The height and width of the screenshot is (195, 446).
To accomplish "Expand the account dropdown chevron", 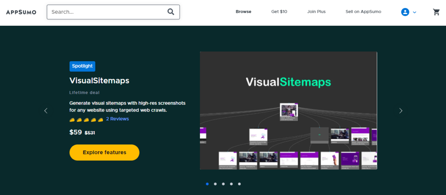I will point(414,12).
